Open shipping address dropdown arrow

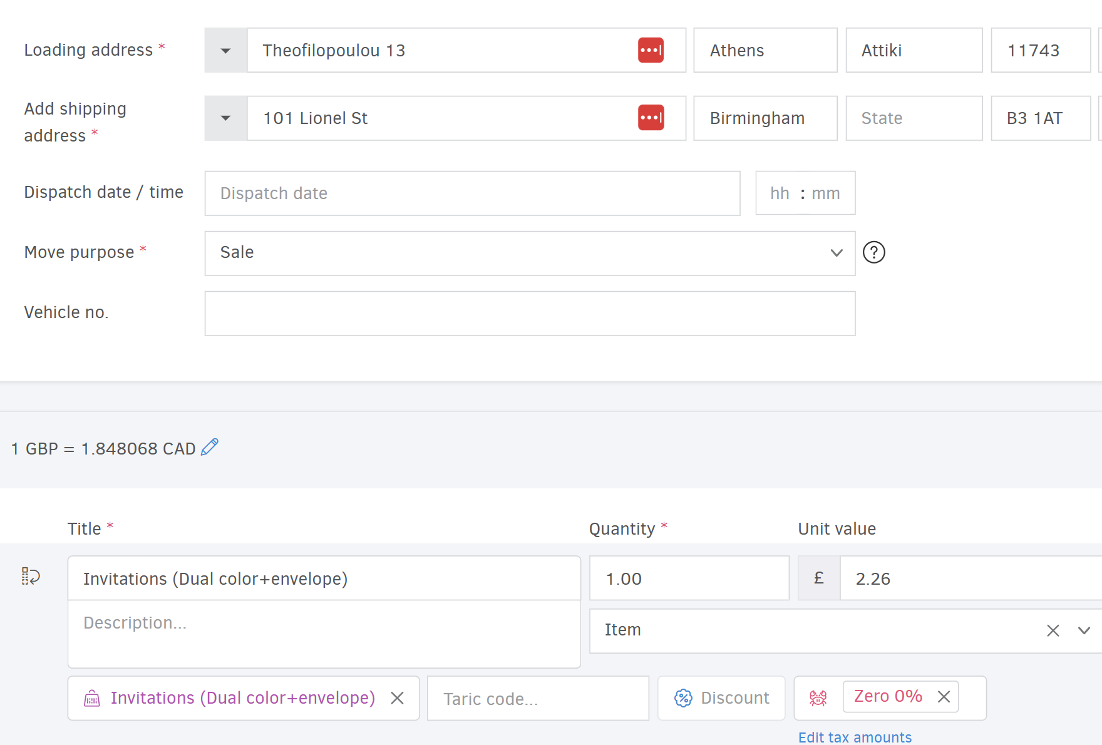[225, 118]
